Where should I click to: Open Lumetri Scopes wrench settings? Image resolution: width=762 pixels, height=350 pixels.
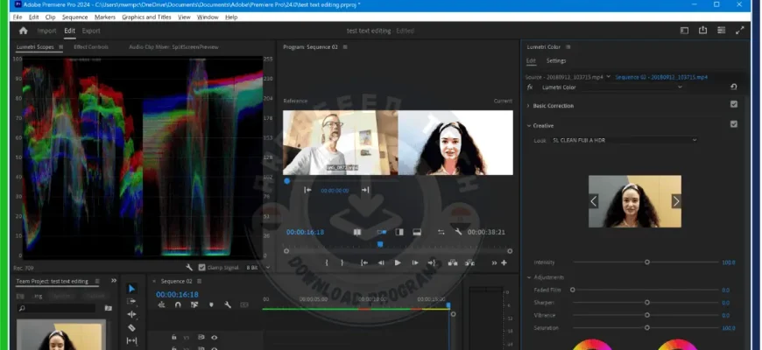pos(189,267)
